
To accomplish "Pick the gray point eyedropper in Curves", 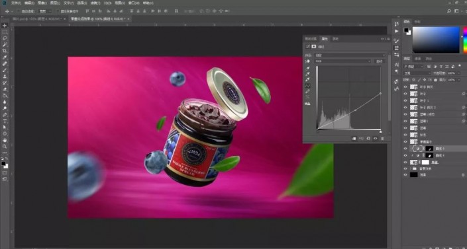I will 307,74.
